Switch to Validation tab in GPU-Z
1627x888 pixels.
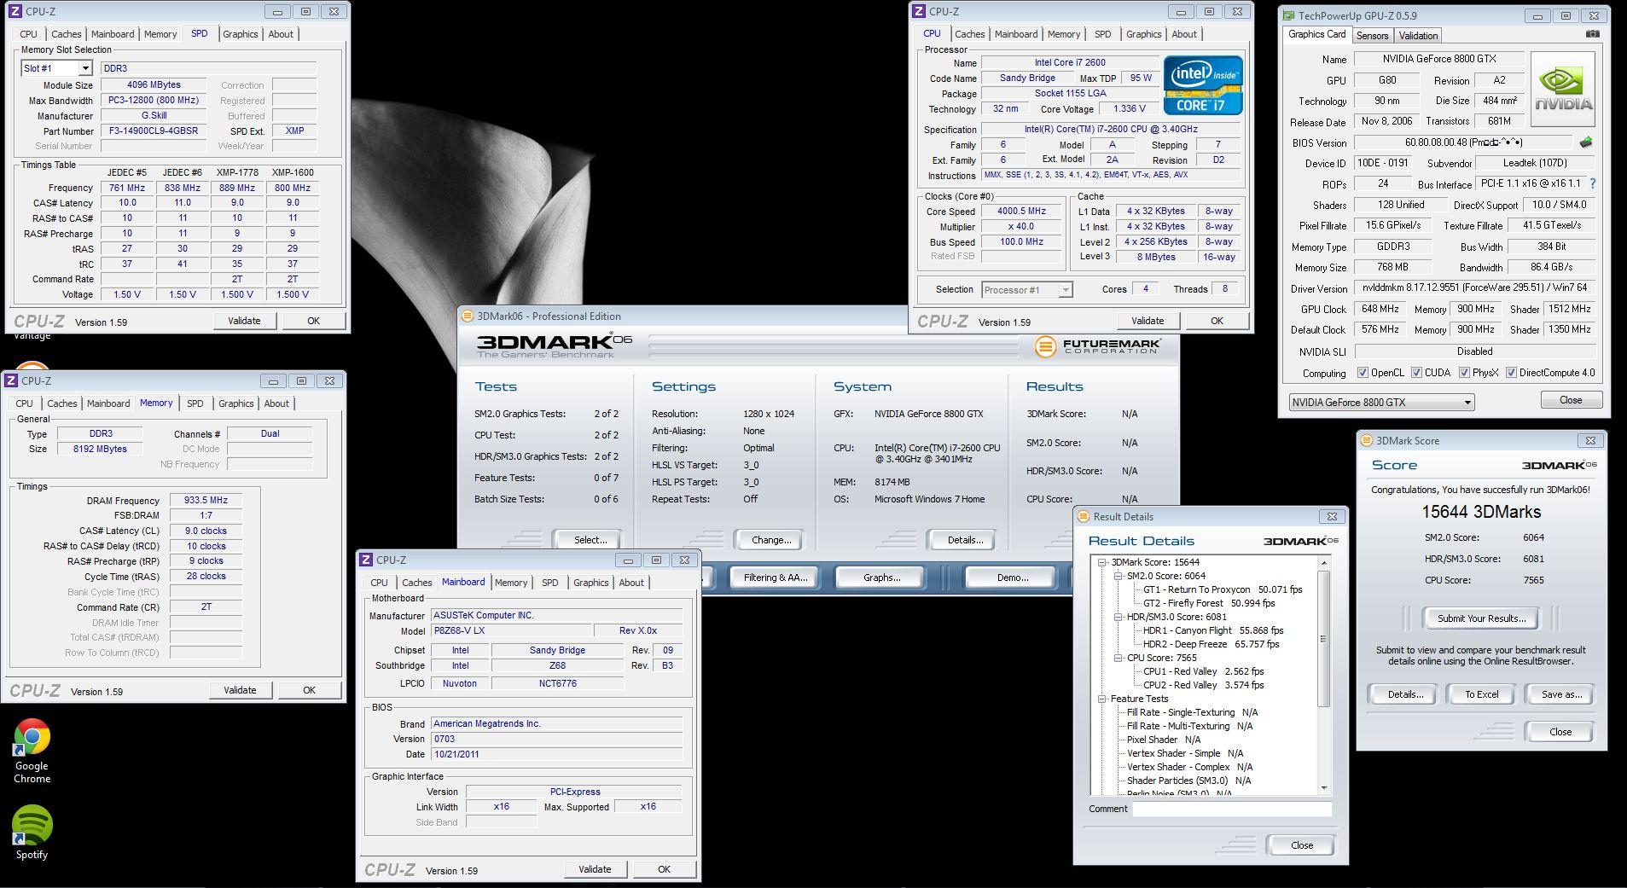tap(1418, 36)
